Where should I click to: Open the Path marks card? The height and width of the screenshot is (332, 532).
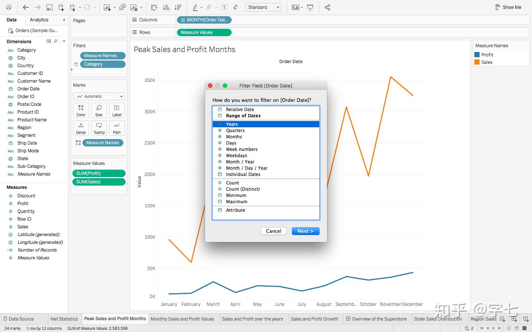click(117, 128)
